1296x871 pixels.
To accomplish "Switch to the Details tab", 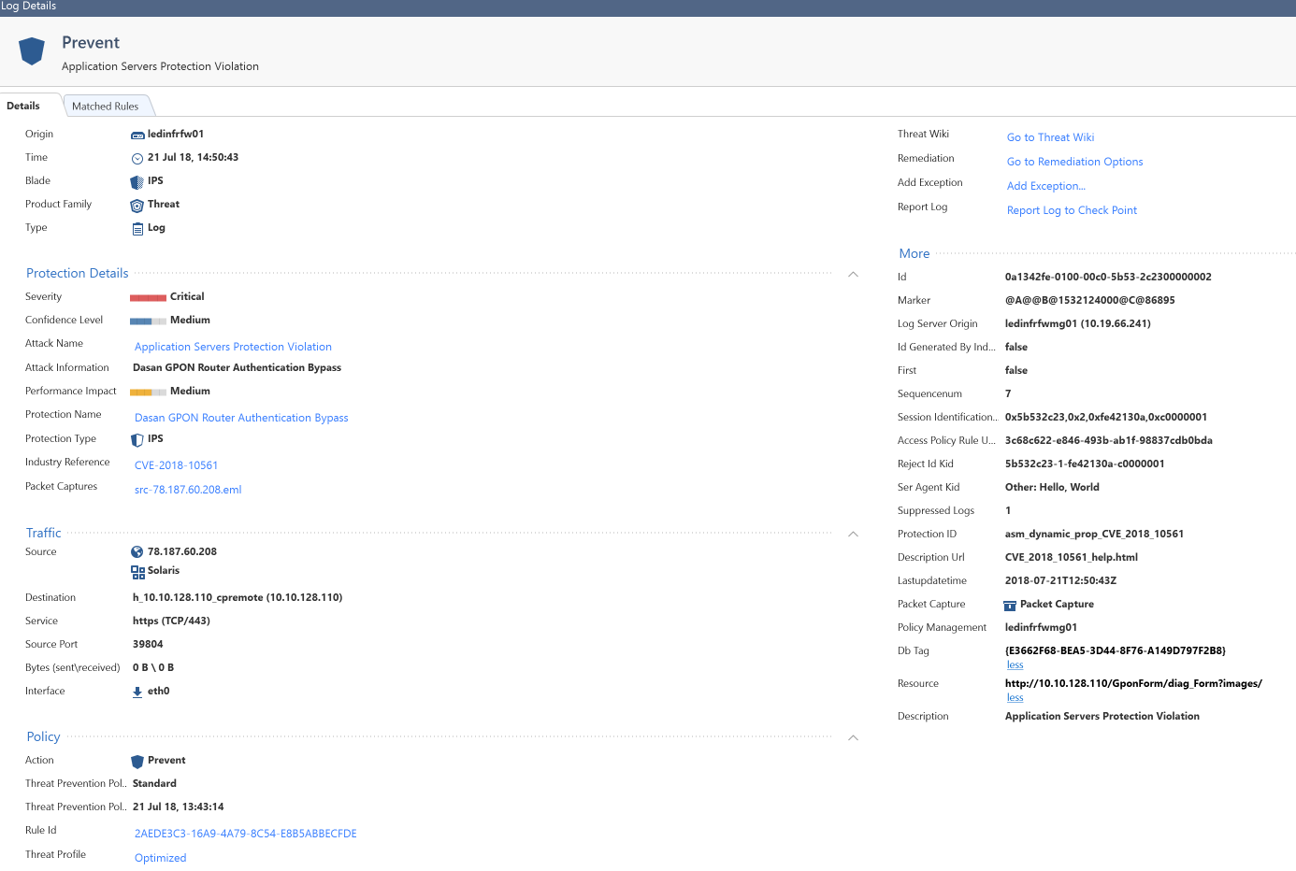I will 23,106.
